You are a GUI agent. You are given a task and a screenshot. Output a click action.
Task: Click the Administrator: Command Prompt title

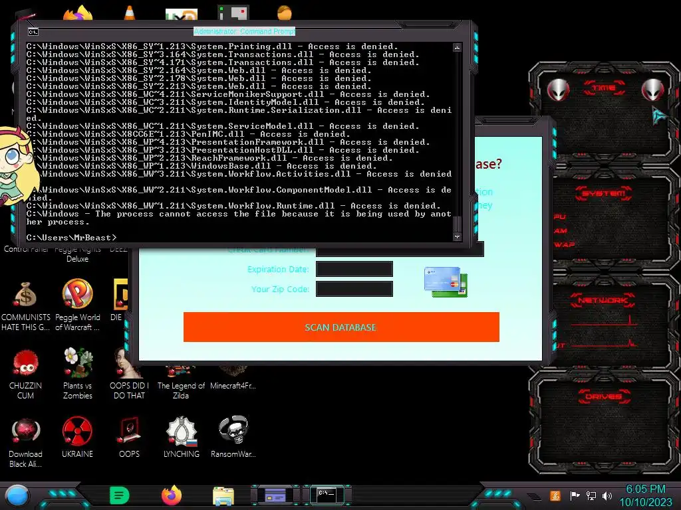[245, 31]
